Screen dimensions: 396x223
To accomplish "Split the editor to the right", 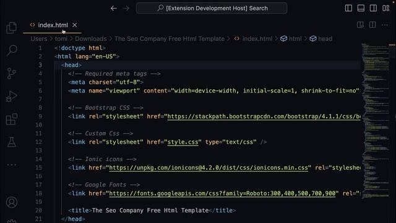I will pos(372,25).
